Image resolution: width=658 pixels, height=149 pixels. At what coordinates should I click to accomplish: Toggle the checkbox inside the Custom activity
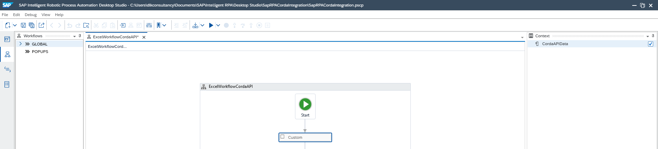[x=283, y=137]
